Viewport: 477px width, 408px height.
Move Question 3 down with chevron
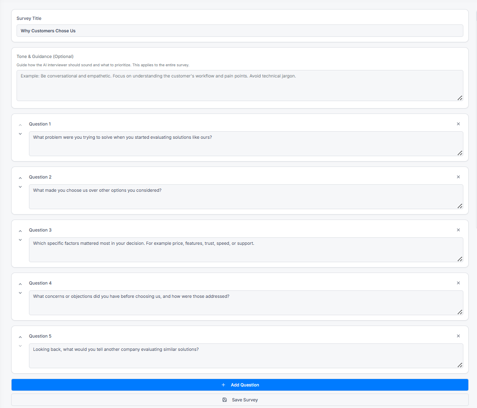(20, 240)
